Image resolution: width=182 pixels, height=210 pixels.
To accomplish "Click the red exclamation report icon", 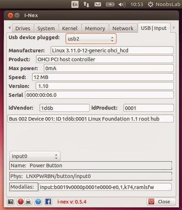I will click(x=21, y=201).
